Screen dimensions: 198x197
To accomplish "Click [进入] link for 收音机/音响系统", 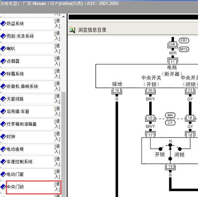I will click(57, 86).
